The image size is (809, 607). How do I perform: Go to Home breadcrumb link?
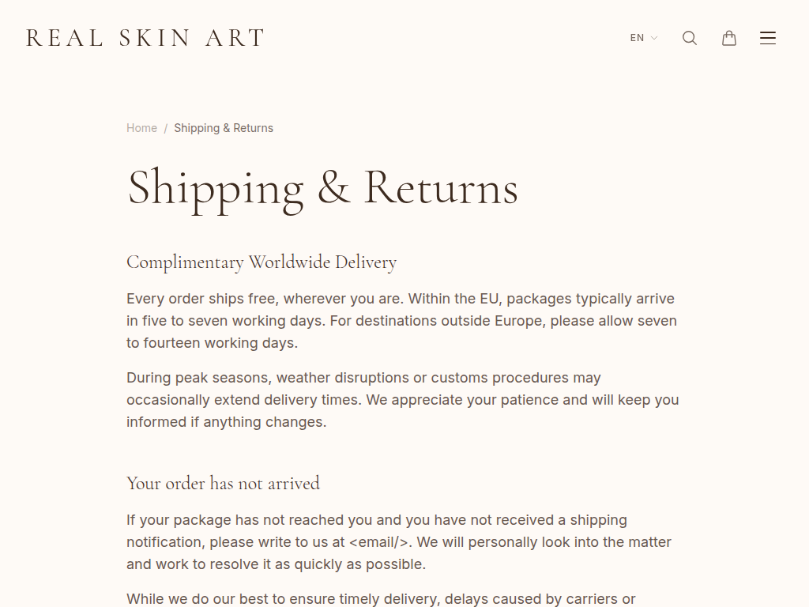[x=141, y=128]
